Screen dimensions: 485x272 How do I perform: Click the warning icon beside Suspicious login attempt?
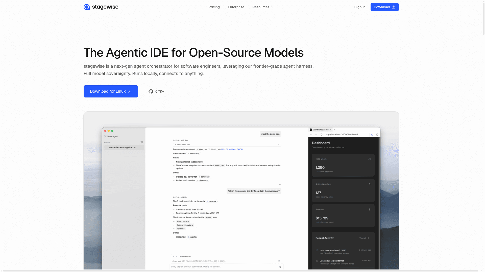(x=317, y=261)
